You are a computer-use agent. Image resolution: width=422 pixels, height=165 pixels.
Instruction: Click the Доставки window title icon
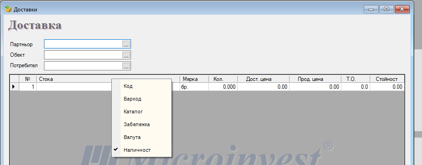9,10
